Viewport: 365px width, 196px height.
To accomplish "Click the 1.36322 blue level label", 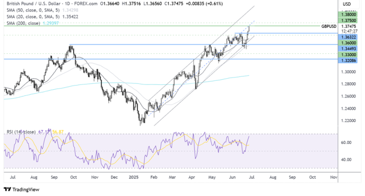I will (348, 37).
